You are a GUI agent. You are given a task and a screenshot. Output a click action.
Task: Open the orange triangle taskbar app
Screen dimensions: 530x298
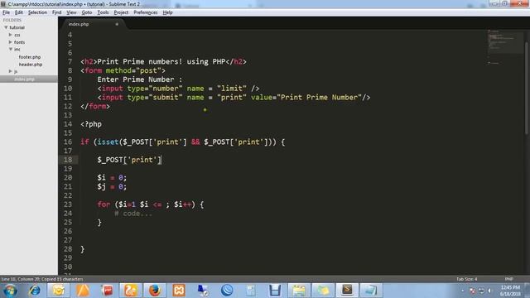click(x=83, y=291)
